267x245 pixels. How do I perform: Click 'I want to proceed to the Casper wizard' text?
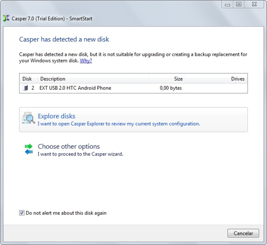[x=80, y=154]
